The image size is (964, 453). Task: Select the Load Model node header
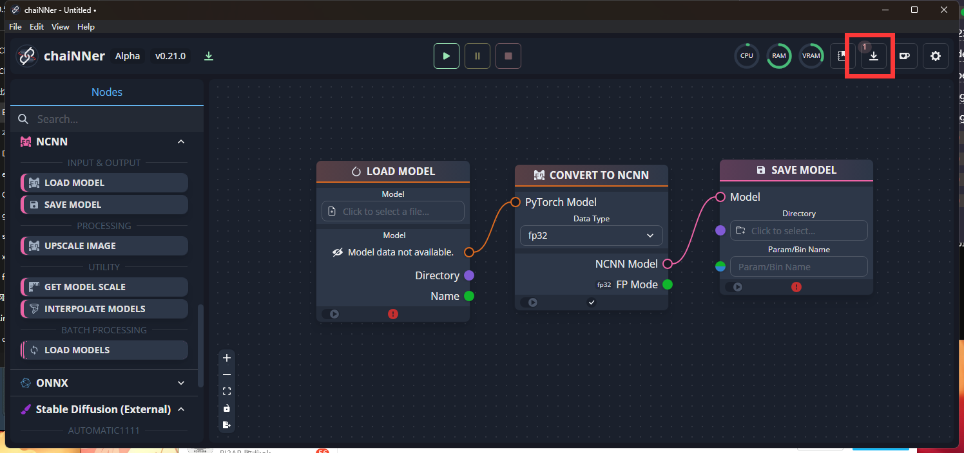click(x=393, y=171)
